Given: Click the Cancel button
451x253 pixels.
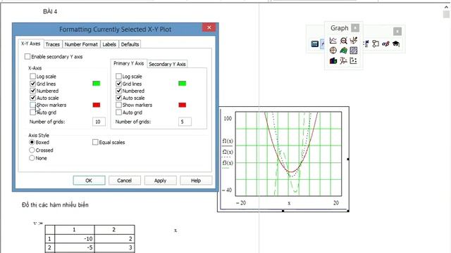Looking at the screenshot, I should pos(125,181).
